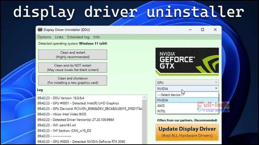Click the log scrollbar up arrow

coord(144,98)
